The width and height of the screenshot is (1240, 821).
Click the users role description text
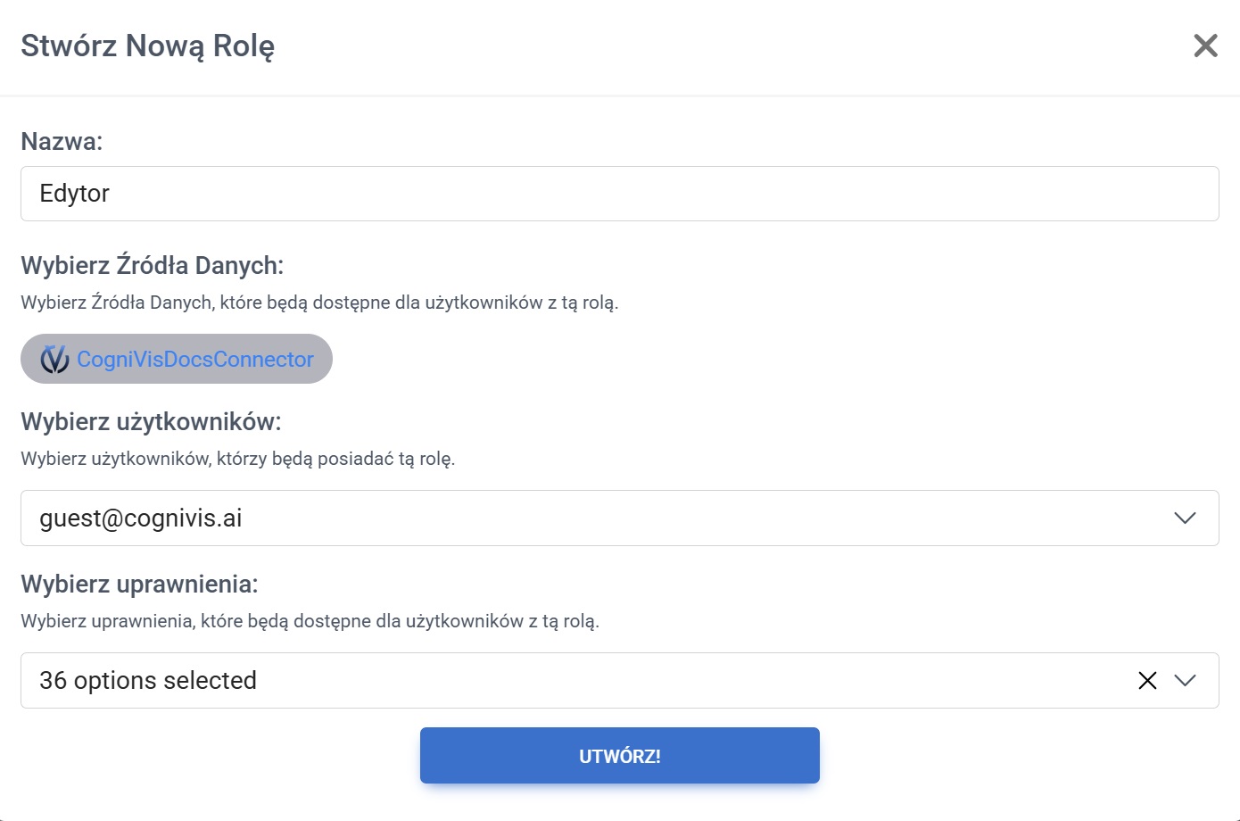237,460
